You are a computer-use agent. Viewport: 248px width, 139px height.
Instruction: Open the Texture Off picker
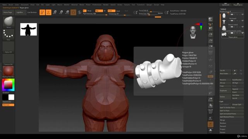click(9, 59)
